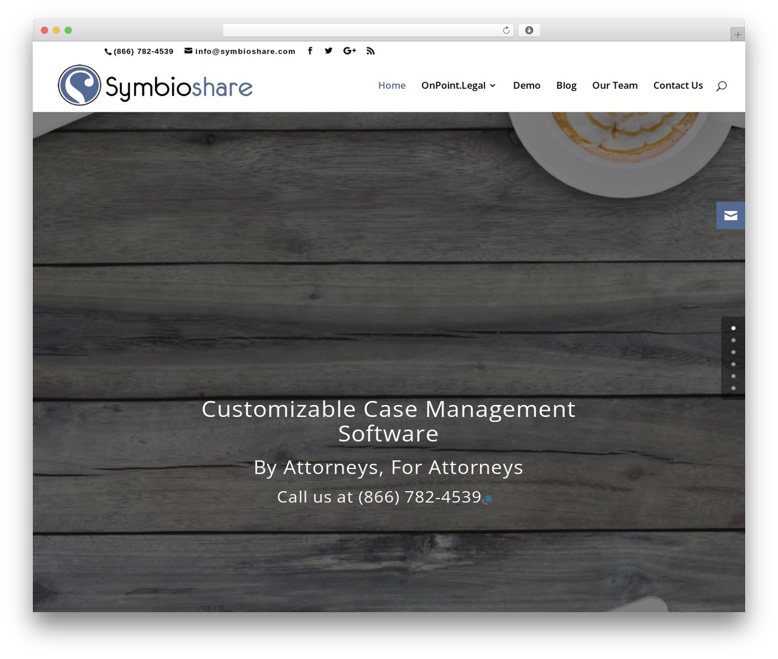The width and height of the screenshot is (778, 659).
Task: Open the RSS feed icon
Action: [371, 51]
